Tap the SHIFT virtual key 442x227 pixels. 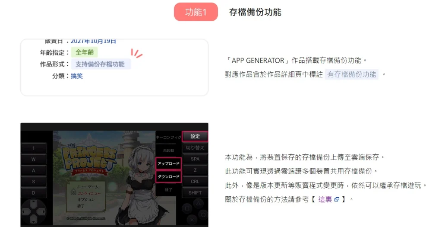(x=195, y=193)
